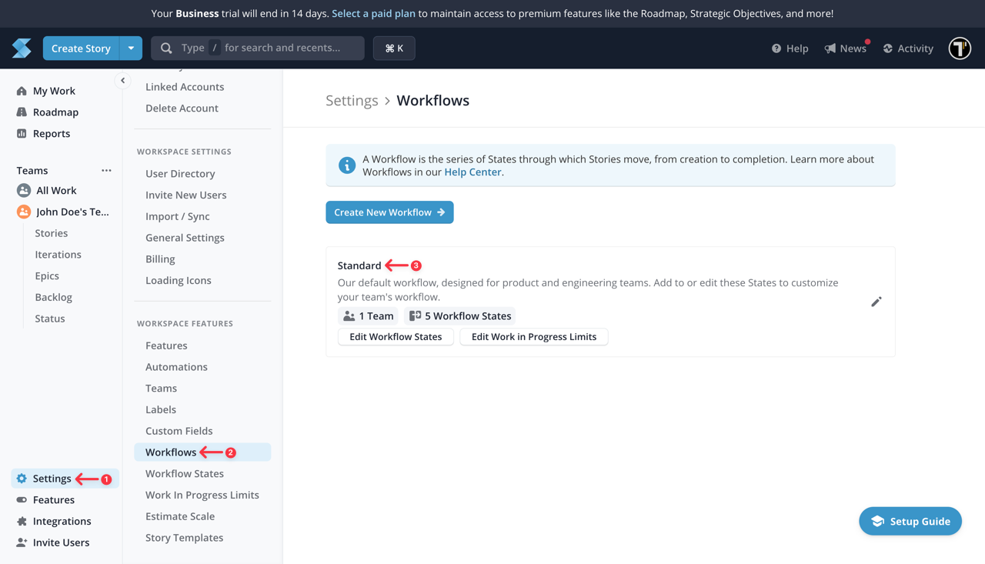Image resolution: width=985 pixels, height=564 pixels.
Task: Follow the Select a paid plan link
Action: pyautogui.click(x=373, y=13)
